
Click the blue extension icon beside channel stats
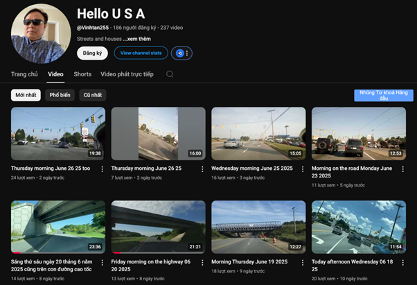coord(180,53)
